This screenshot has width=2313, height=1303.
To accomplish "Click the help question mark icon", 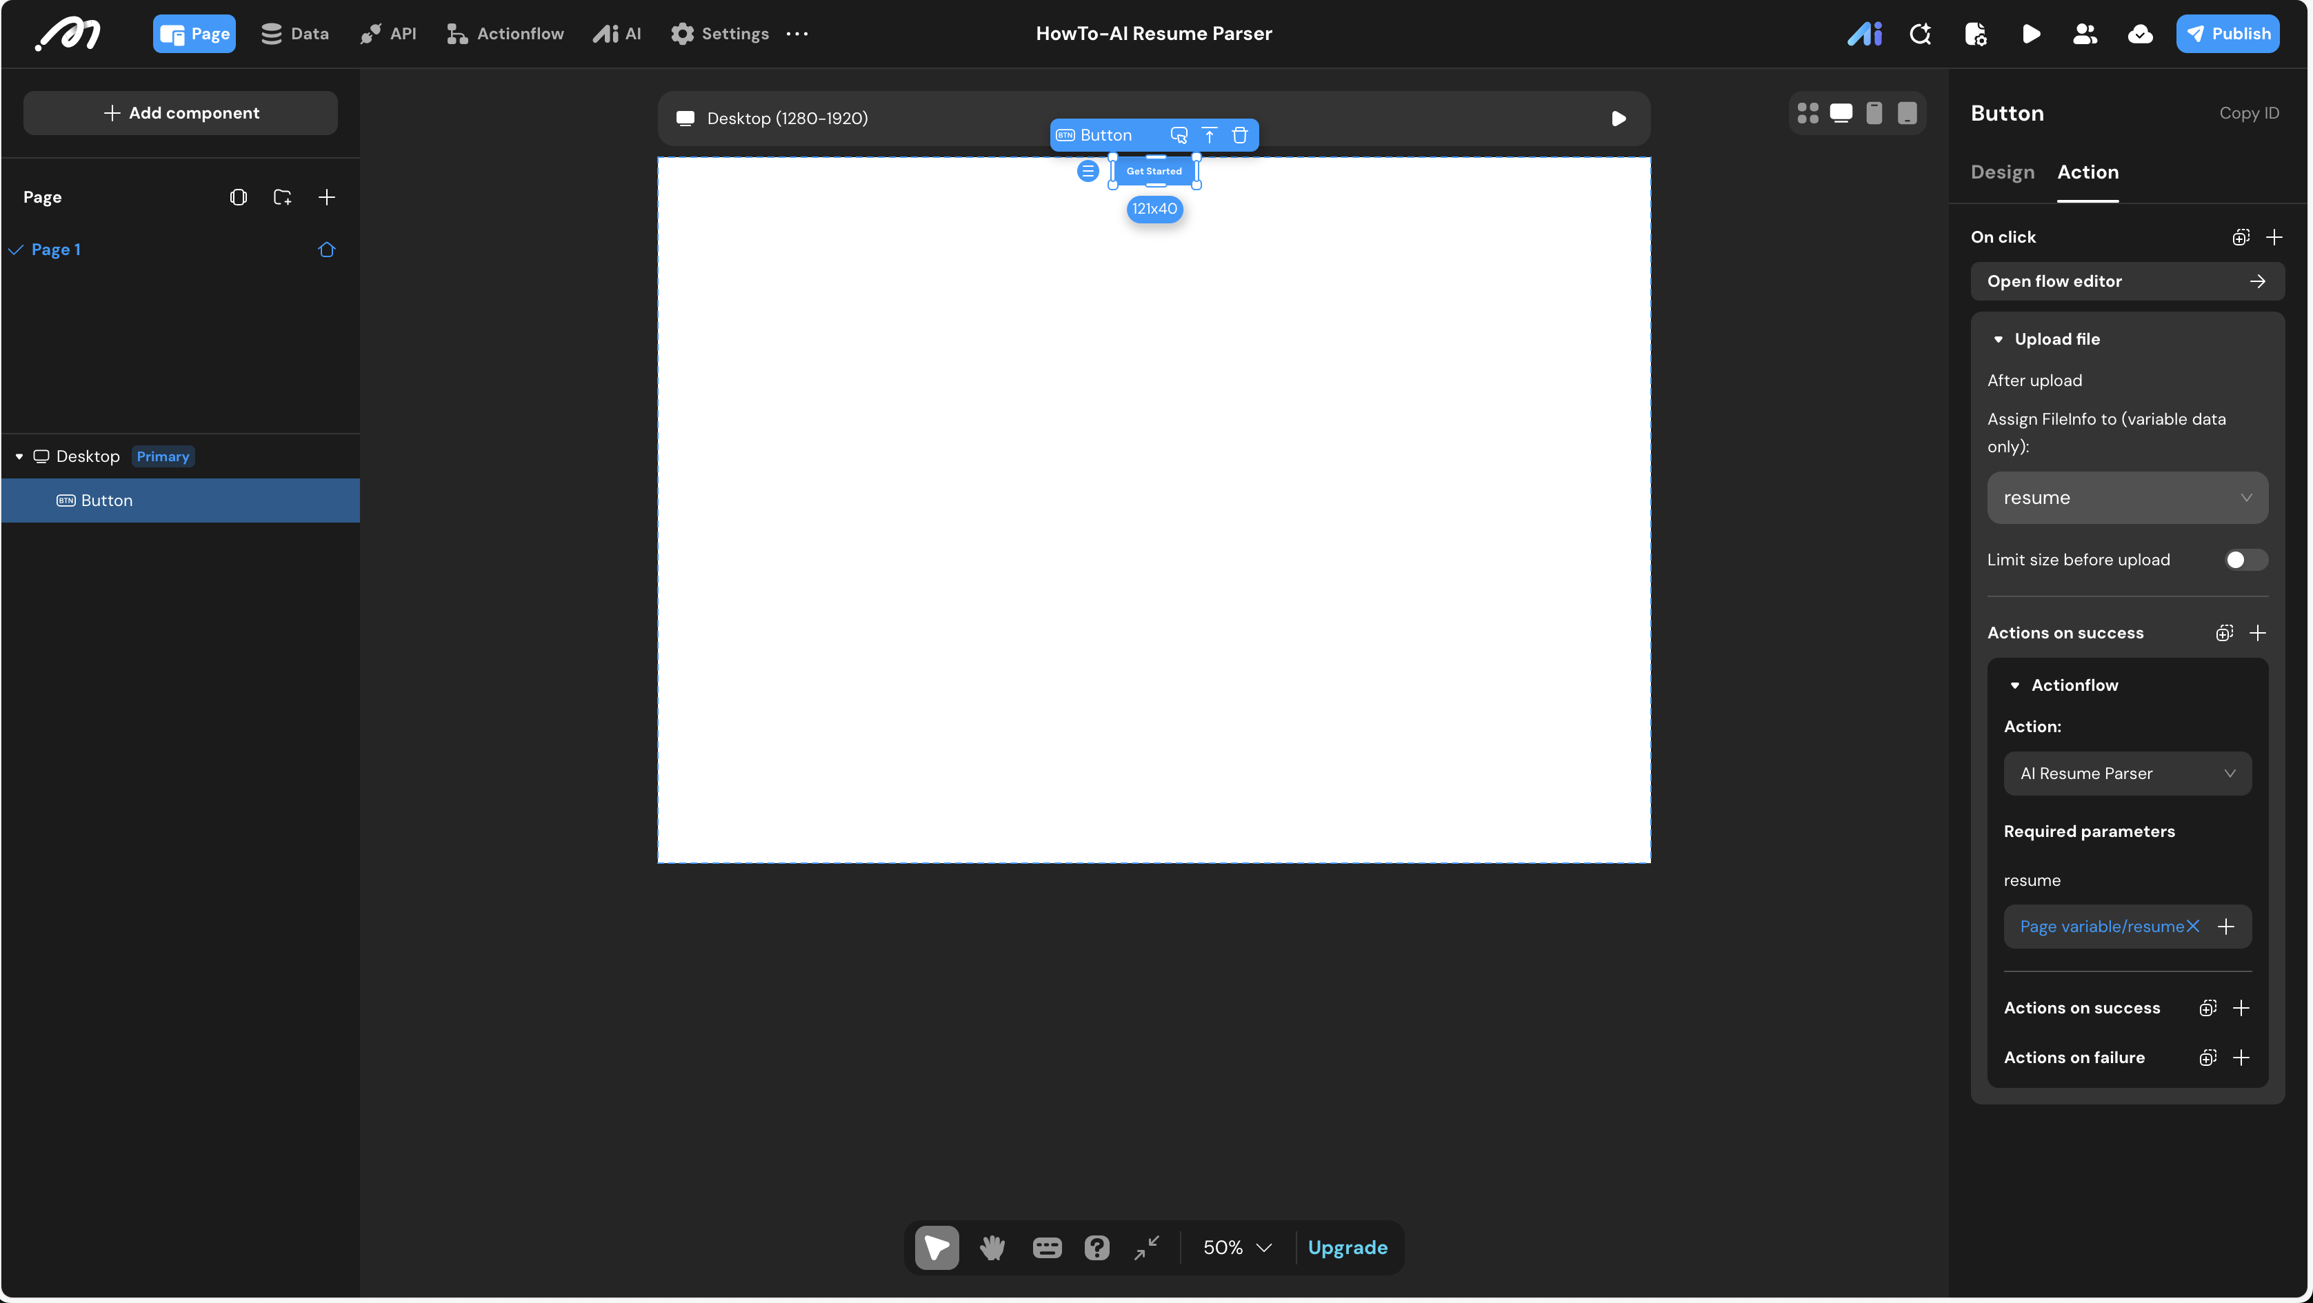I will pos(1097,1247).
